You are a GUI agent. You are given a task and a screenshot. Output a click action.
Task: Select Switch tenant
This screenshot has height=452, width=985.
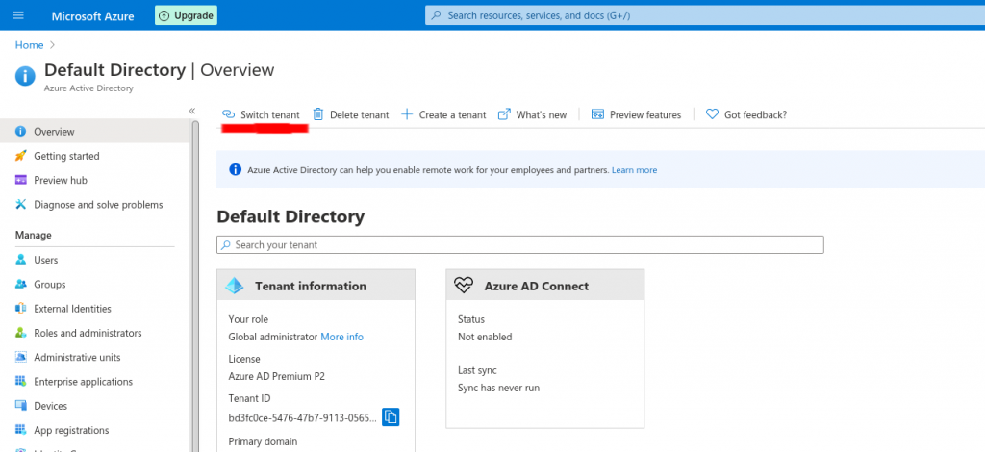(270, 114)
